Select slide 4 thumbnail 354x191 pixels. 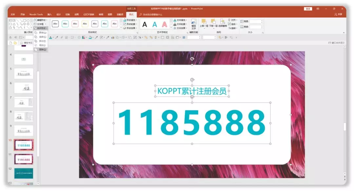pyautogui.click(x=24, y=60)
